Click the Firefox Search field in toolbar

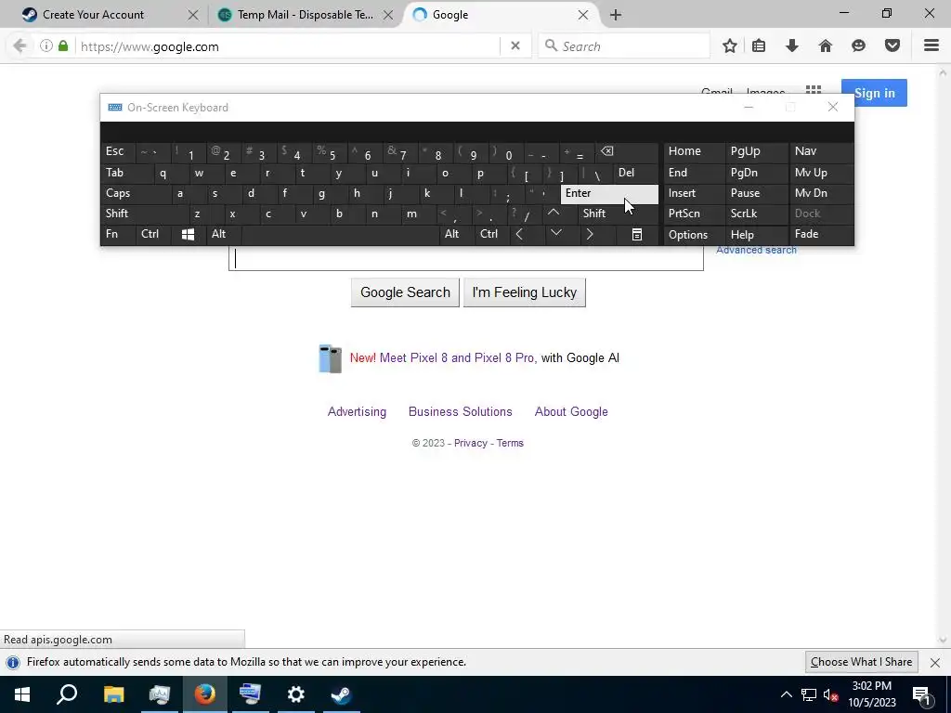pos(624,46)
